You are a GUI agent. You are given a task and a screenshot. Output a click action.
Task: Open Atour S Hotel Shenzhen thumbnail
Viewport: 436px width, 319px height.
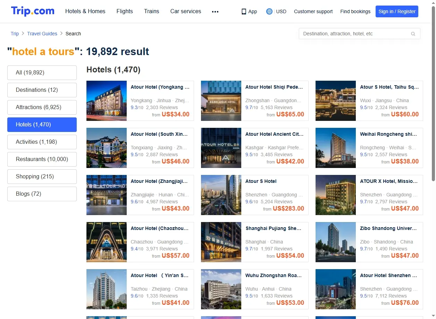[221, 195]
